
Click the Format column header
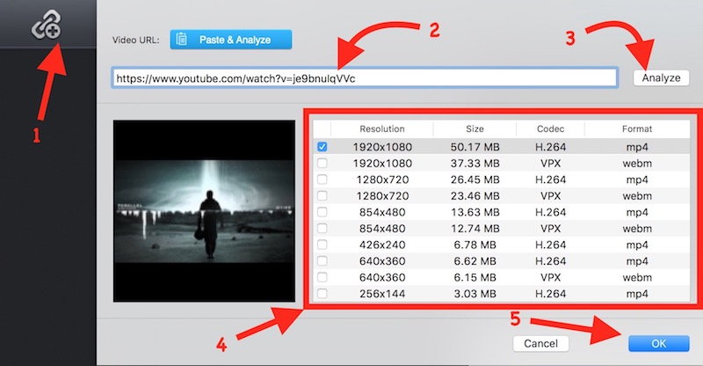point(636,129)
